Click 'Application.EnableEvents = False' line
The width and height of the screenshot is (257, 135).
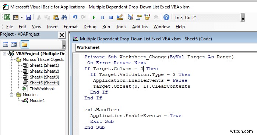click(140, 80)
